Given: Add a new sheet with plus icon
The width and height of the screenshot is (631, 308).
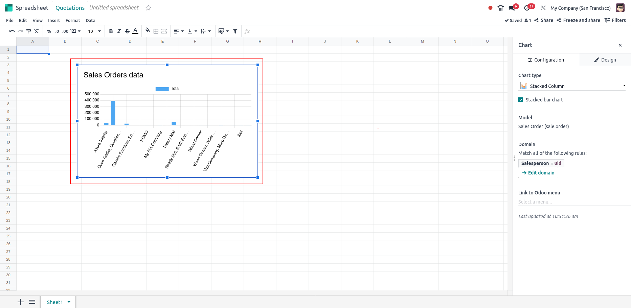Looking at the screenshot, I should (21, 302).
